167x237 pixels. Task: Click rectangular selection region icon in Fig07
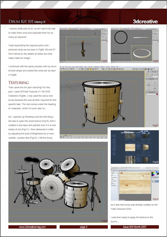click(x=85, y=69)
